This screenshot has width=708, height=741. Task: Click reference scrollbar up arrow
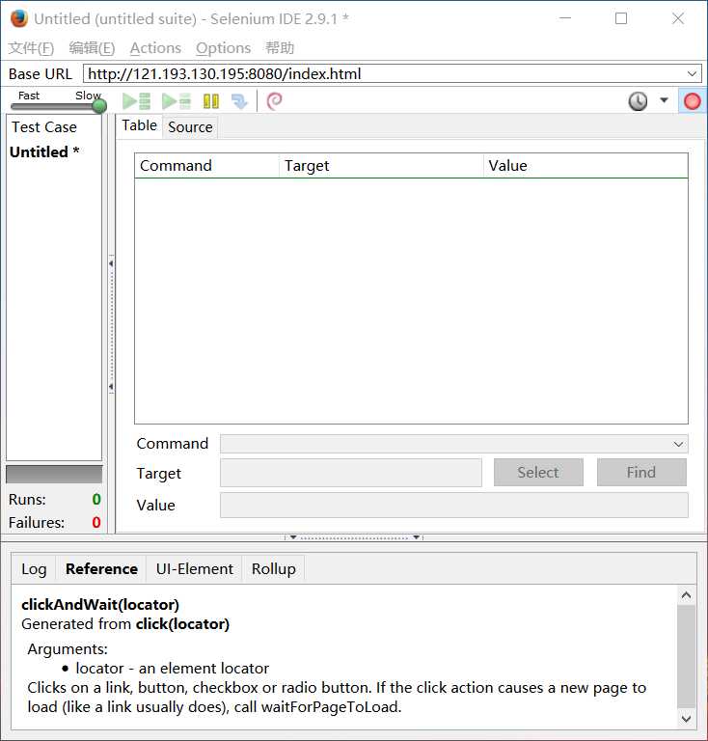coord(686,595)
